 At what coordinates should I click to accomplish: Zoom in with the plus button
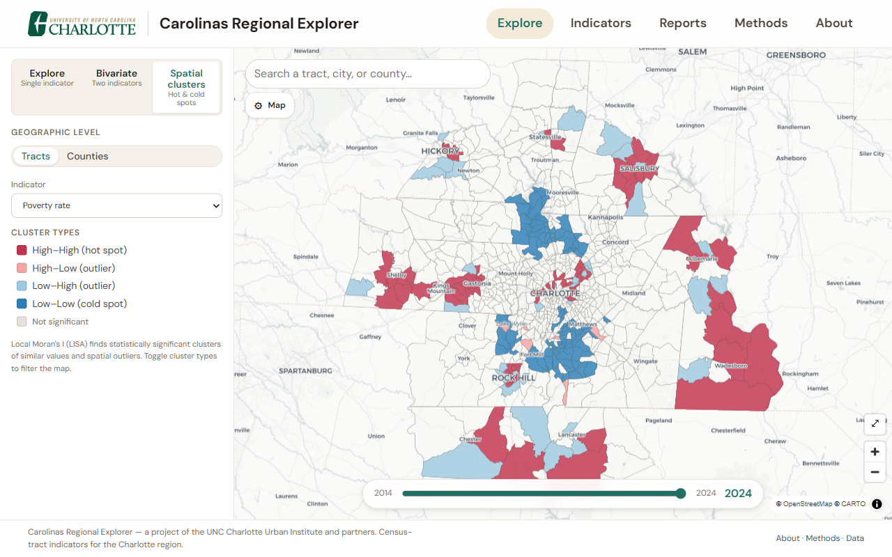[875, 451]
